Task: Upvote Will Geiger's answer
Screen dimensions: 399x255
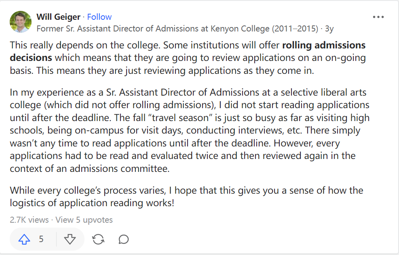Action: 25,239
